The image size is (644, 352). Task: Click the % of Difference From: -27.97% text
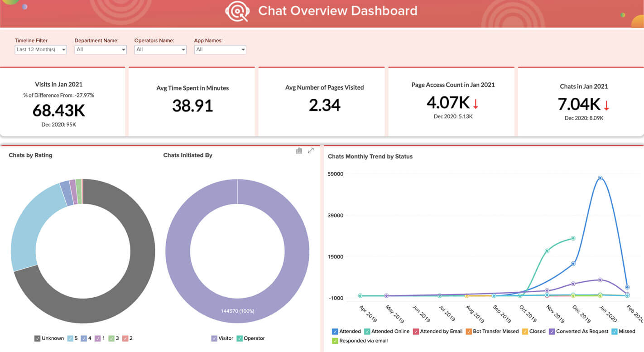coord(59,95)
